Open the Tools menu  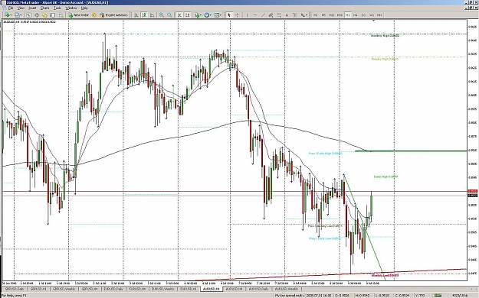click(x=57, y=8)
